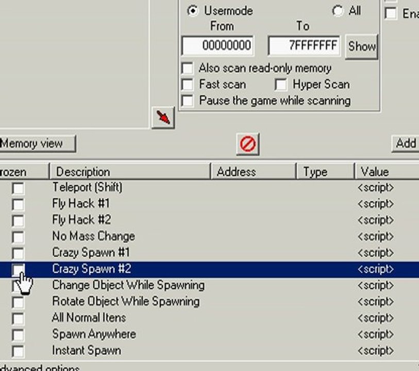Select the Crazy Spawn #1 row text

pos(91,252)
